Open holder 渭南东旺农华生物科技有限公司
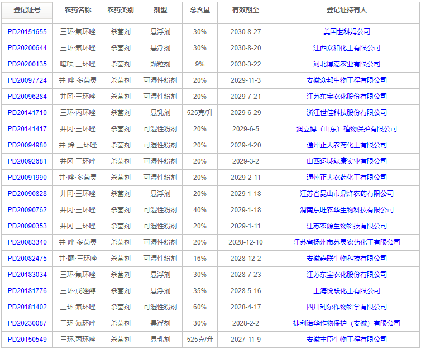Screen dimensions: 421x349 [x=347, y=210]
